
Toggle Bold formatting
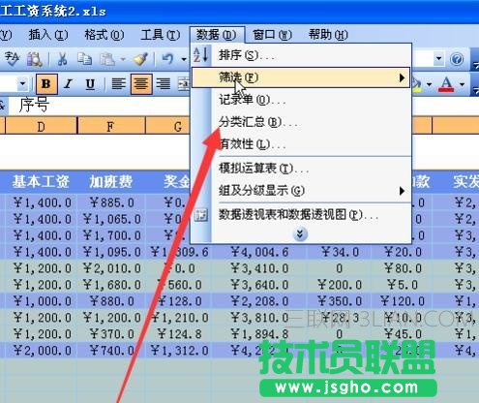[x=46, y=84]
